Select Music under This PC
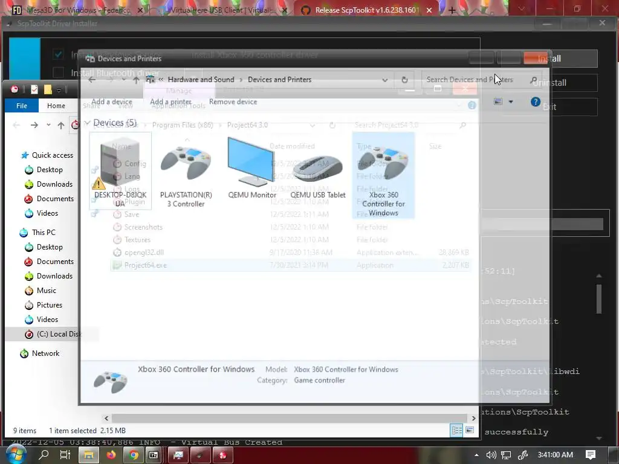The width and height of the screenshot is (619, 464). pos(46,291)
